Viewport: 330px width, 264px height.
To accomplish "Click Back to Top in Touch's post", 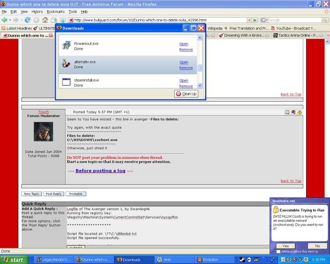I will pos(291,181).
